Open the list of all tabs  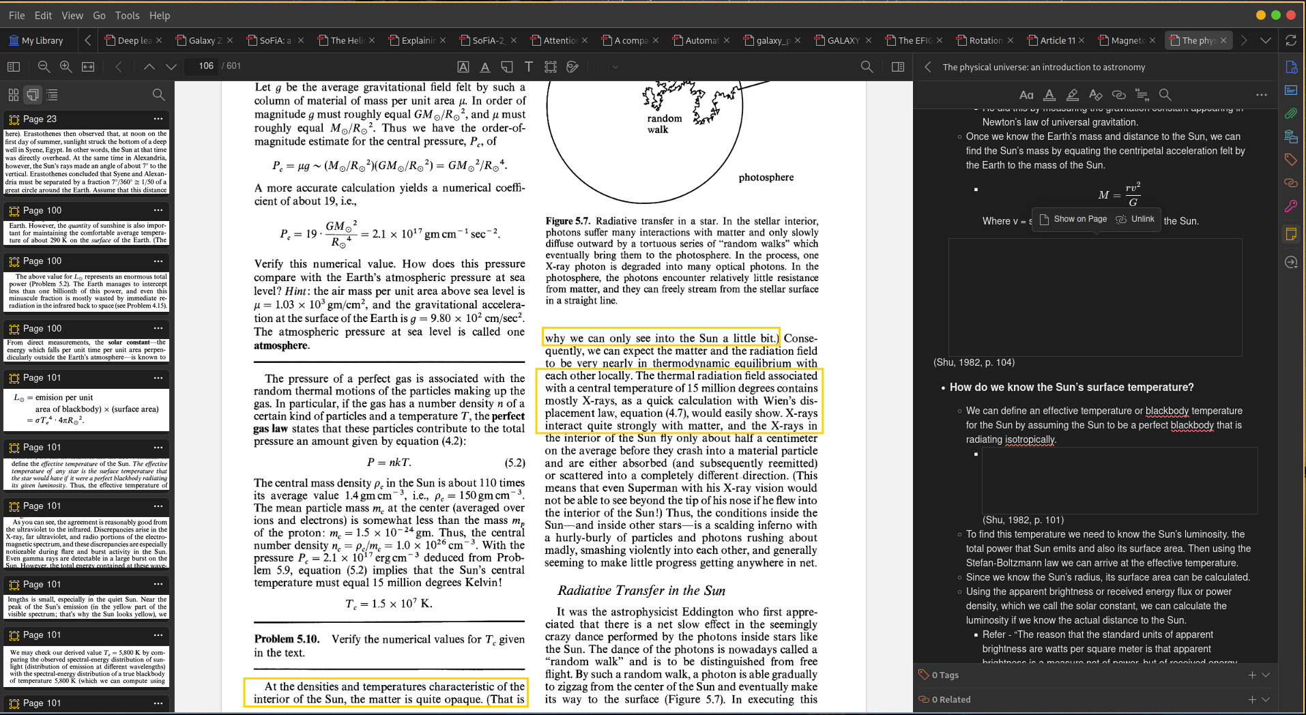(x=1266, y=40)
